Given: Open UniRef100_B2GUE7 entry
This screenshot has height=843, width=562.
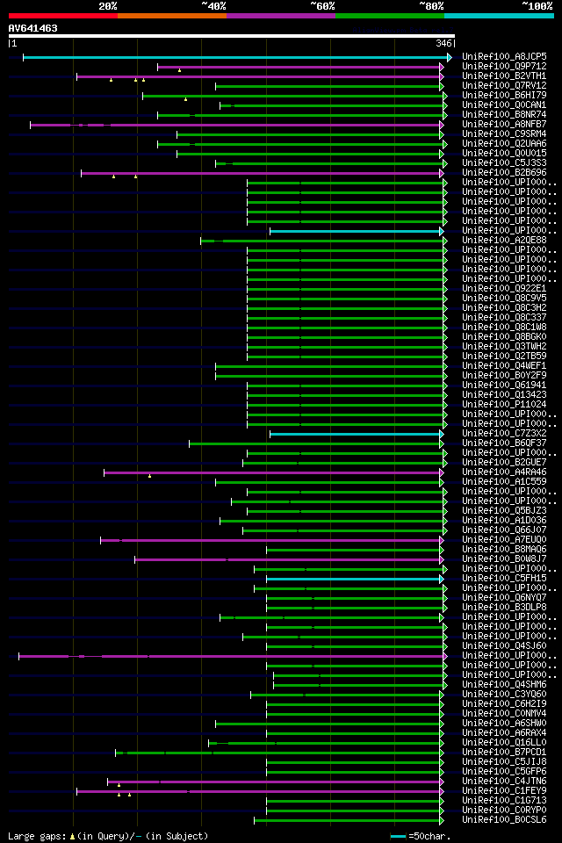Looking at the screenshot, I should pos(504,463).
